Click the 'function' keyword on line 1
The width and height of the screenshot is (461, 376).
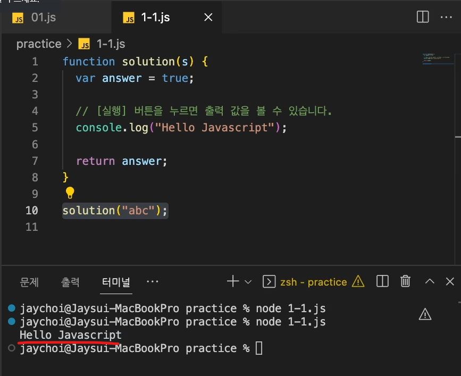pyautogui.click(x=89, y=62)
